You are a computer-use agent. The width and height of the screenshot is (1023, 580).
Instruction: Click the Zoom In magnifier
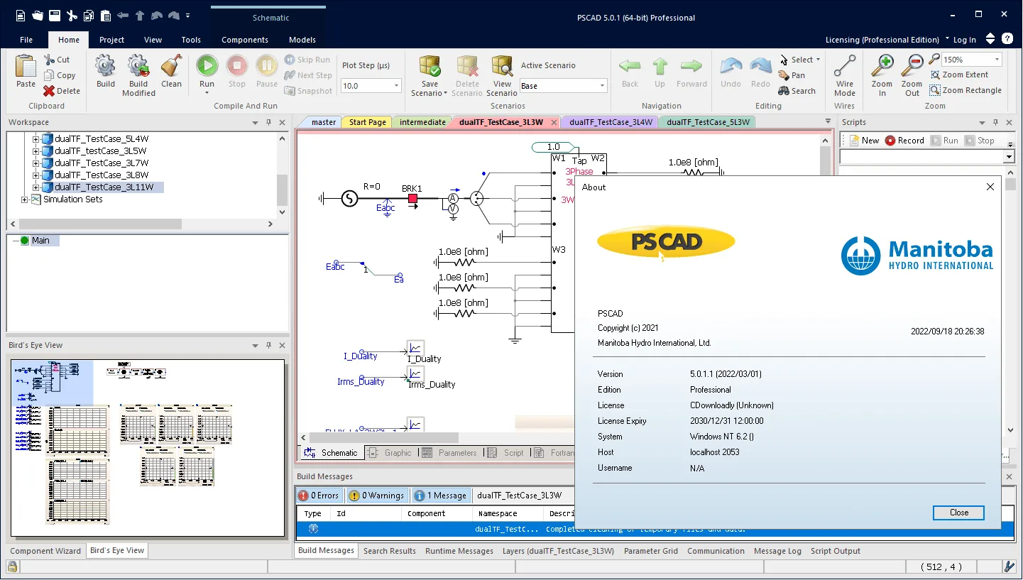(882, 66)
